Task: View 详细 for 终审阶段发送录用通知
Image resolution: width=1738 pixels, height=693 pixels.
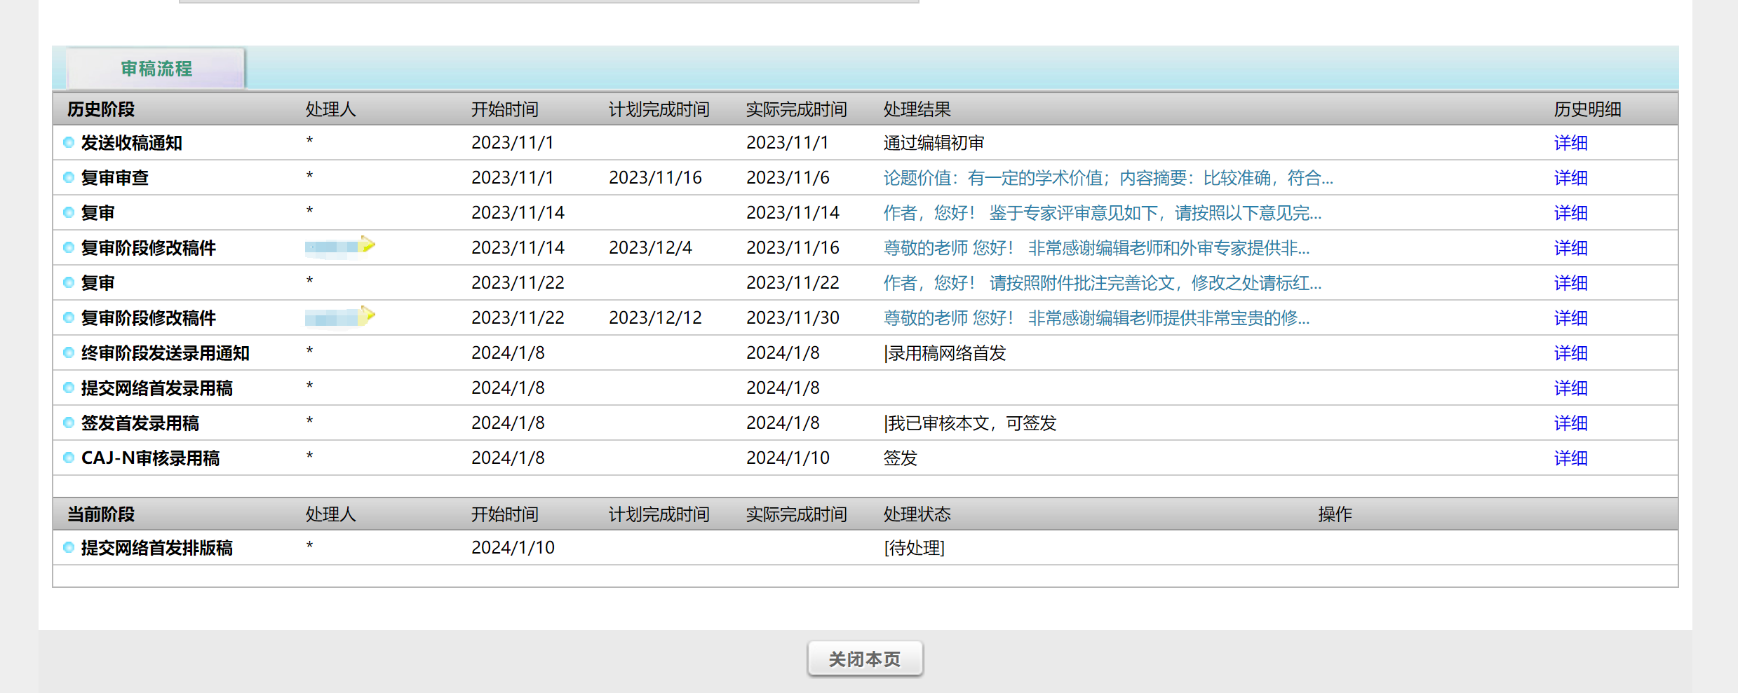Action: [1570, 353]
